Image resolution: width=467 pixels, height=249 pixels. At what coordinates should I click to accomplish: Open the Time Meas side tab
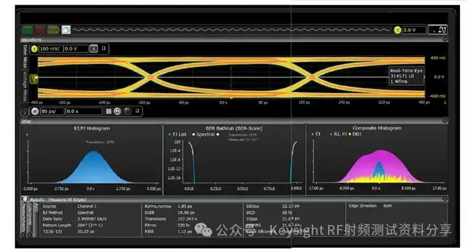coord(25,56)
